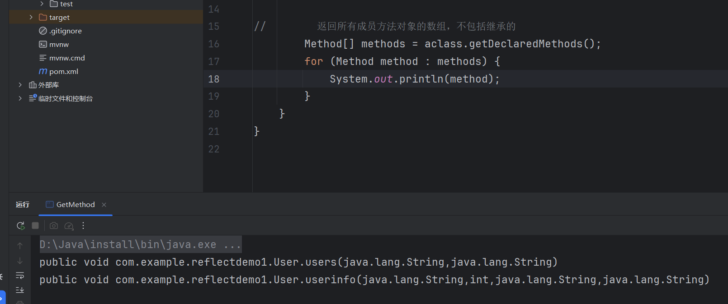Click line number 21 in gutter

(x=214, y=131)
